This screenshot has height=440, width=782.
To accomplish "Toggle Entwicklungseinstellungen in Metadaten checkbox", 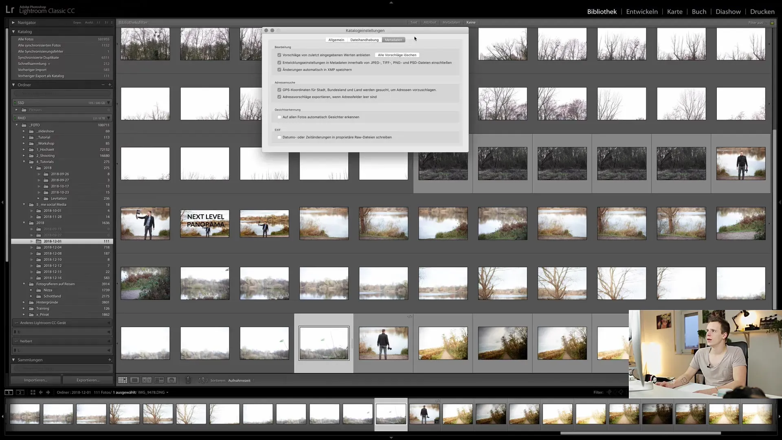I will pos(279,63).
